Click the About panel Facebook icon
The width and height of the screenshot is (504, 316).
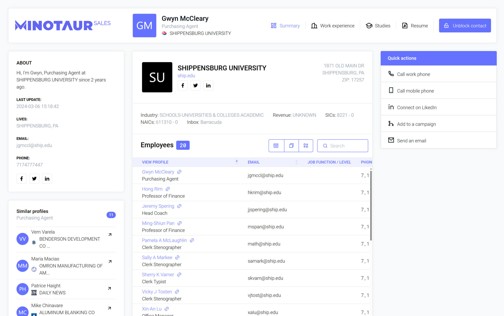coord(22,179)
